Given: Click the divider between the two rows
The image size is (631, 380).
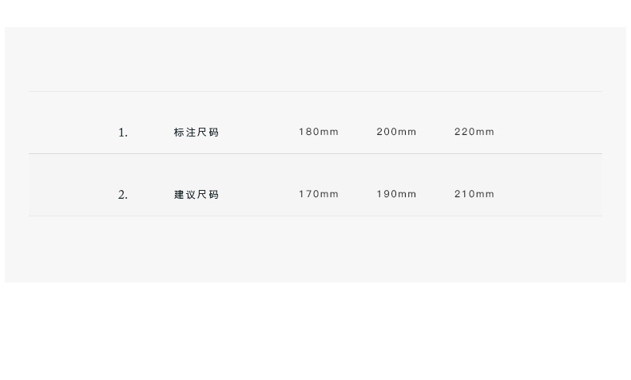Looking at the screenshot, I should pyautogui.click(x=315, y=153).
